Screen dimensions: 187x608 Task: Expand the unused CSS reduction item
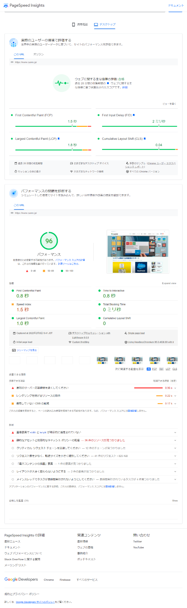click(175, 403)
